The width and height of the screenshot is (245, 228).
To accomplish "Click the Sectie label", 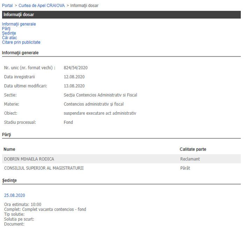I will pyautogui.click(x=10, y=95).
